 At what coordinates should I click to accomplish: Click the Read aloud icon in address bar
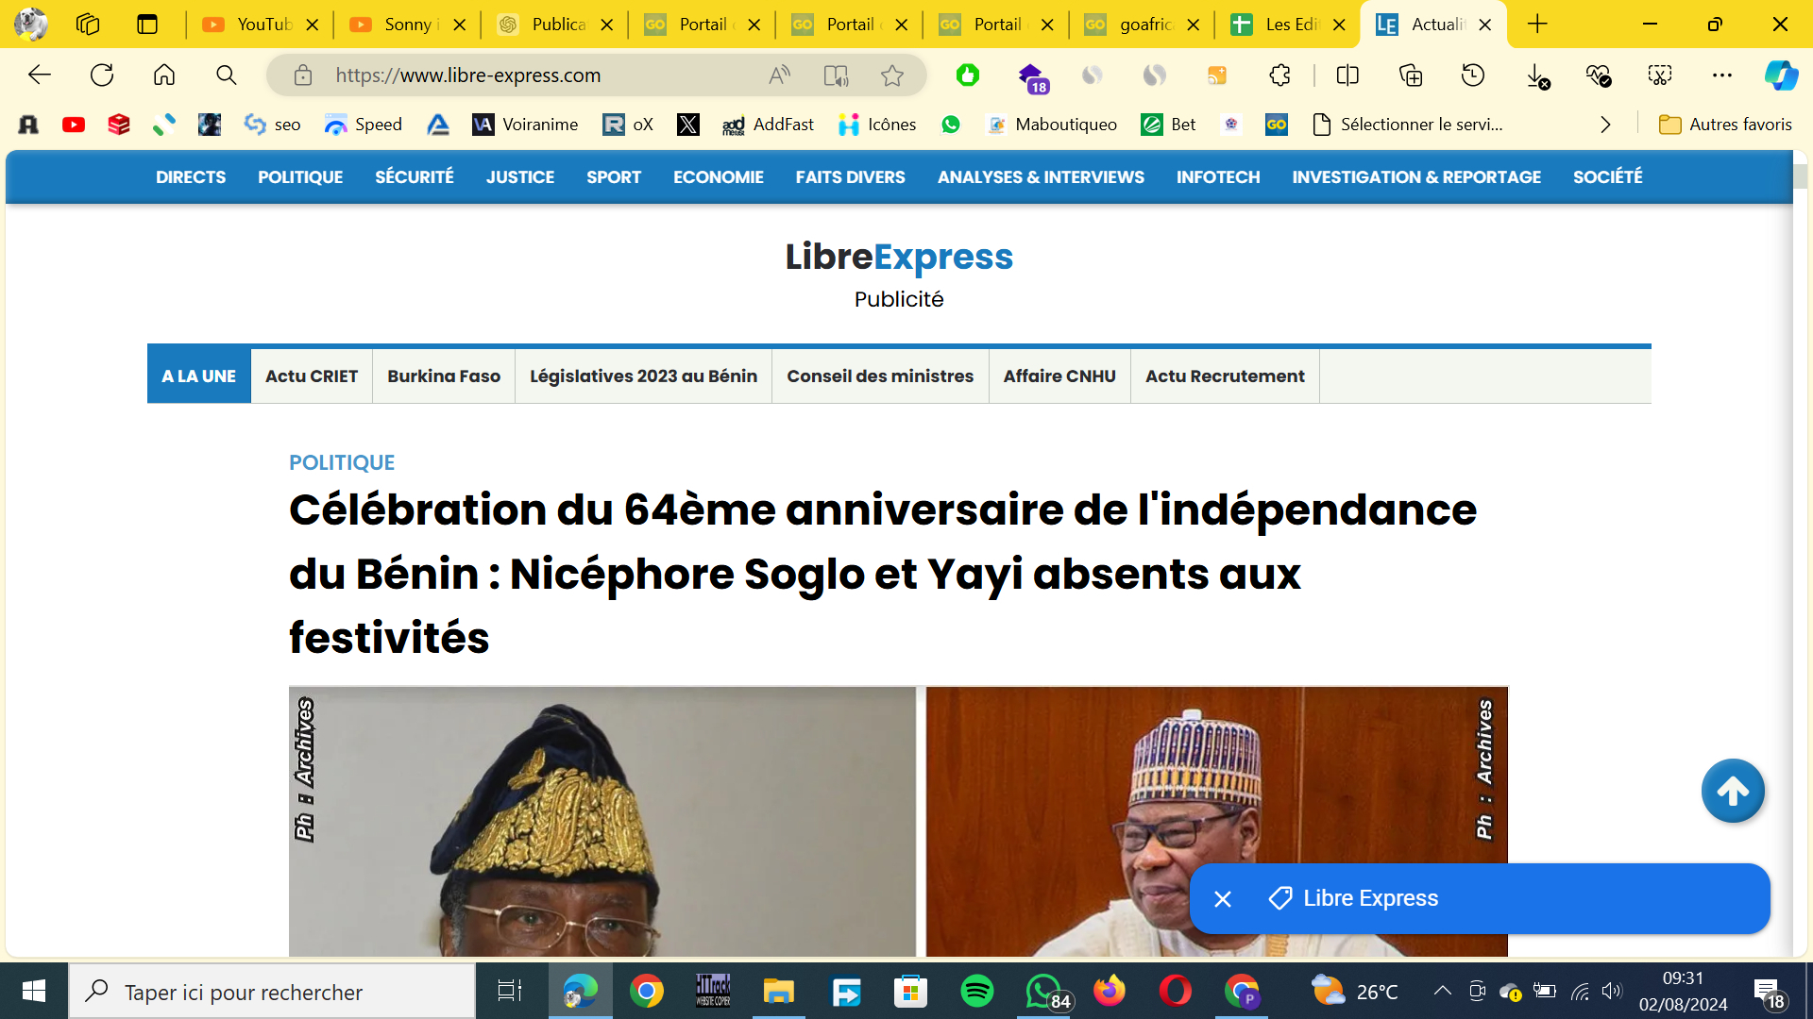tap(779, 75)
